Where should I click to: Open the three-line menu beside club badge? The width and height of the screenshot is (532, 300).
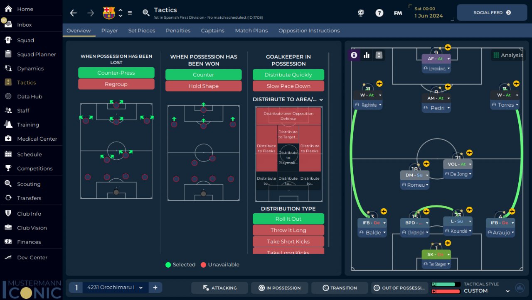pyautogui.click(x=130, y=13)
